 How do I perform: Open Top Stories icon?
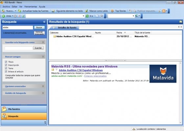(x=112, y=11)
